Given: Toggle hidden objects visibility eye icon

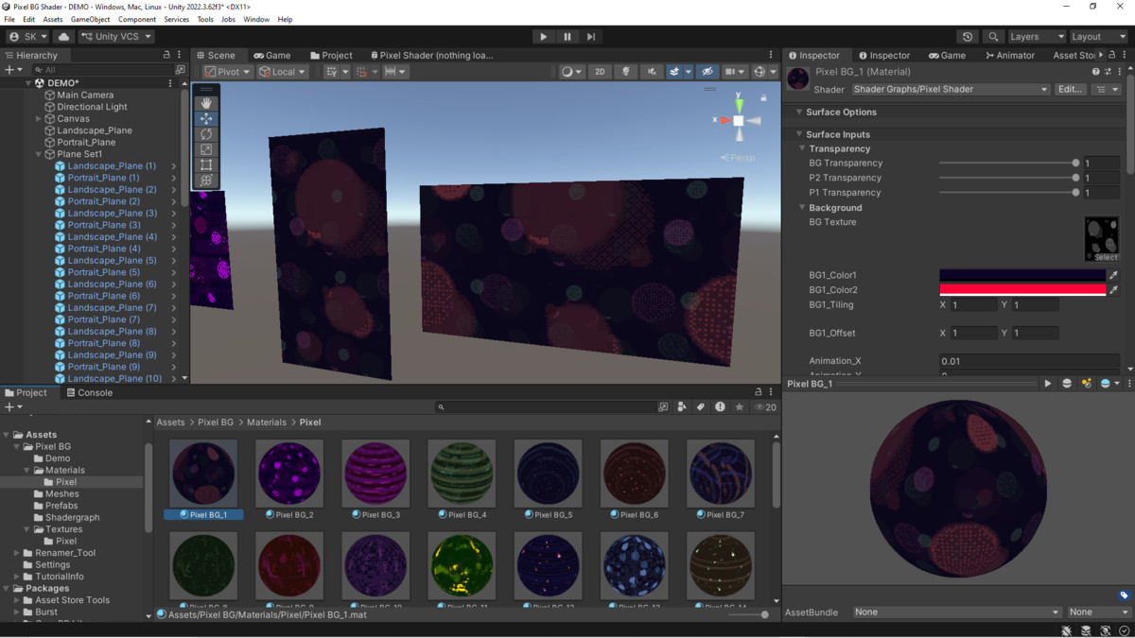Looking at the screenshot, I should coord(707,72).
